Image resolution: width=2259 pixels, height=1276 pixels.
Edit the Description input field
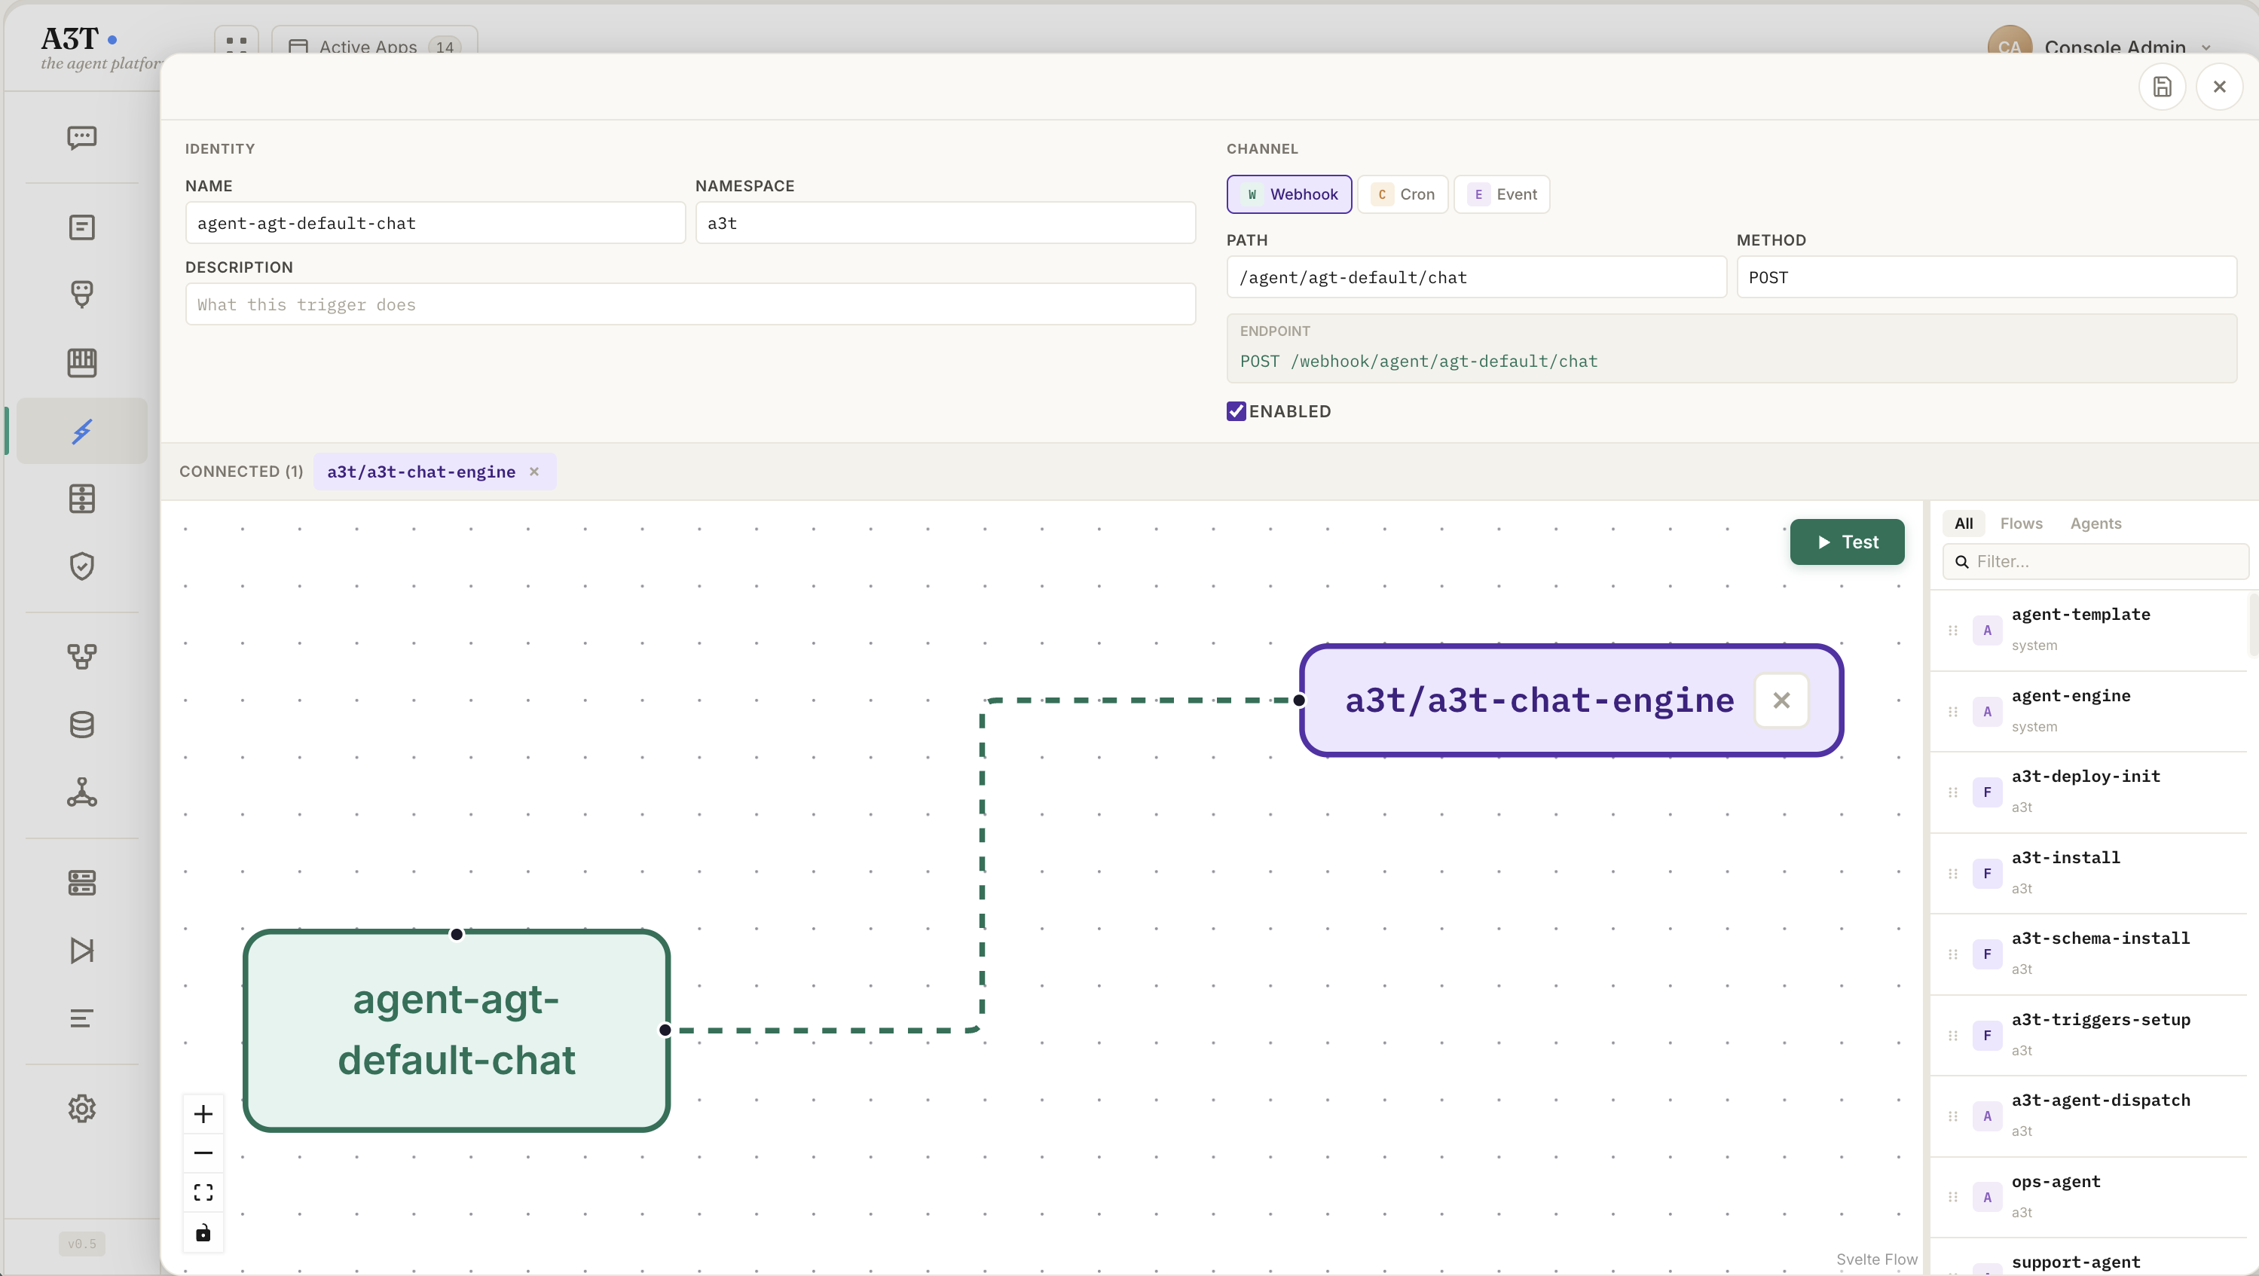[690, 304]
